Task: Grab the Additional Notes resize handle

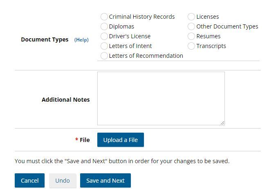Action: pos(222,123)
